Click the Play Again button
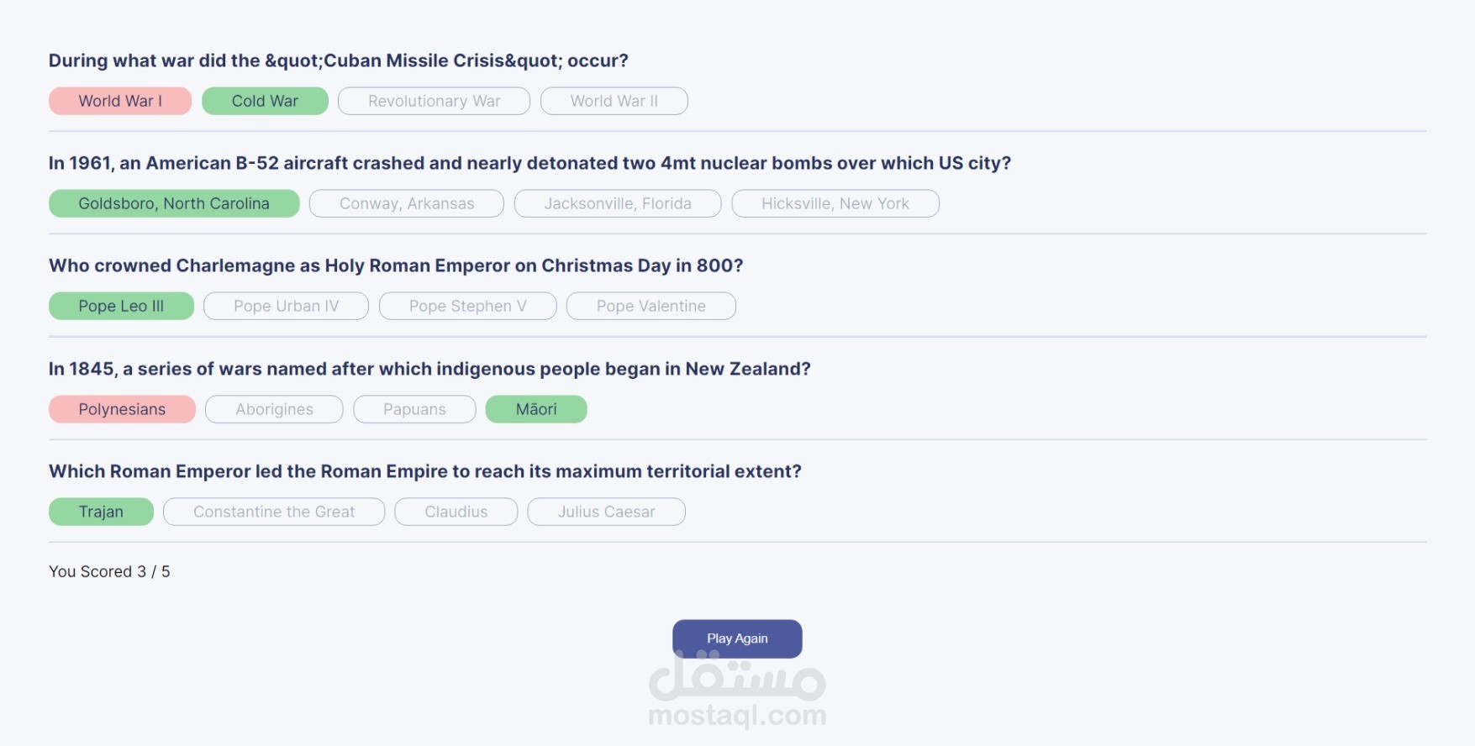 point(737,638)
